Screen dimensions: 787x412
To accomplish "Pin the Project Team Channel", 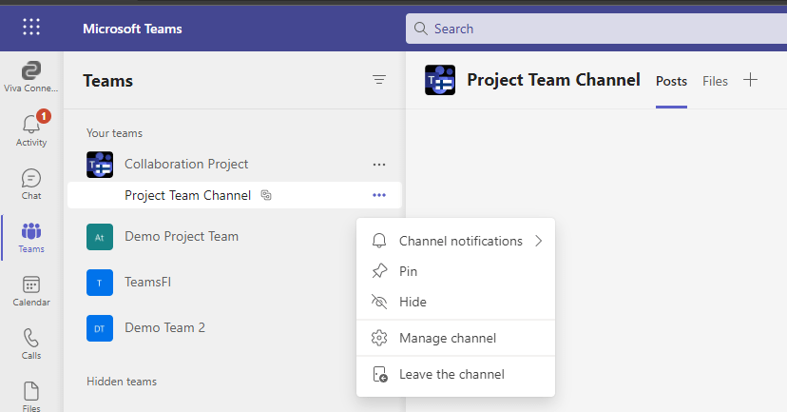I will coord(408,271).
